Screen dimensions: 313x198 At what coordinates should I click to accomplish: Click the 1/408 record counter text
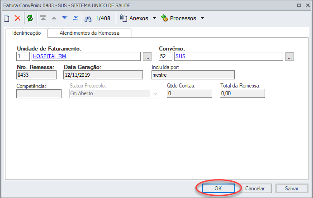[x=103, y=18]
